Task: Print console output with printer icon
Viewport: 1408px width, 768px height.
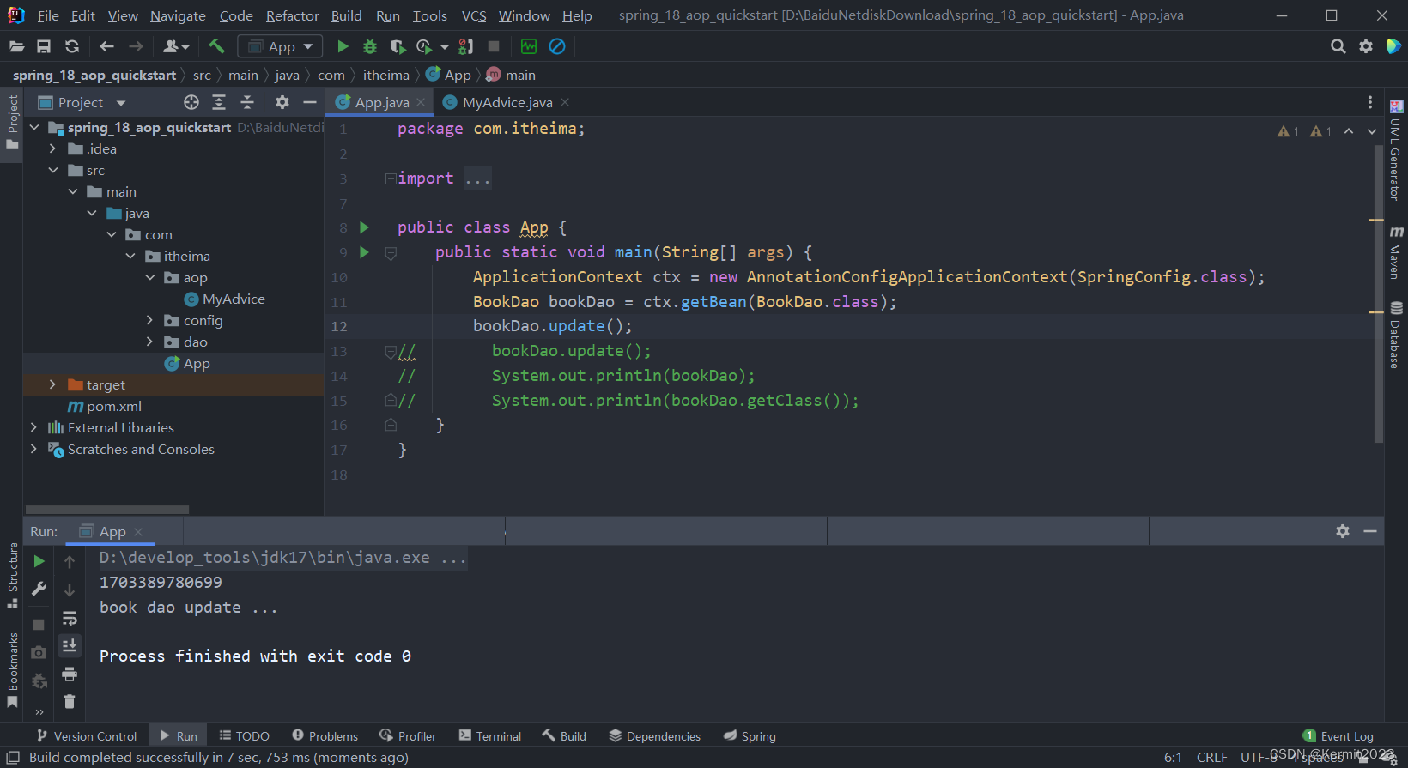Action: 70,674
